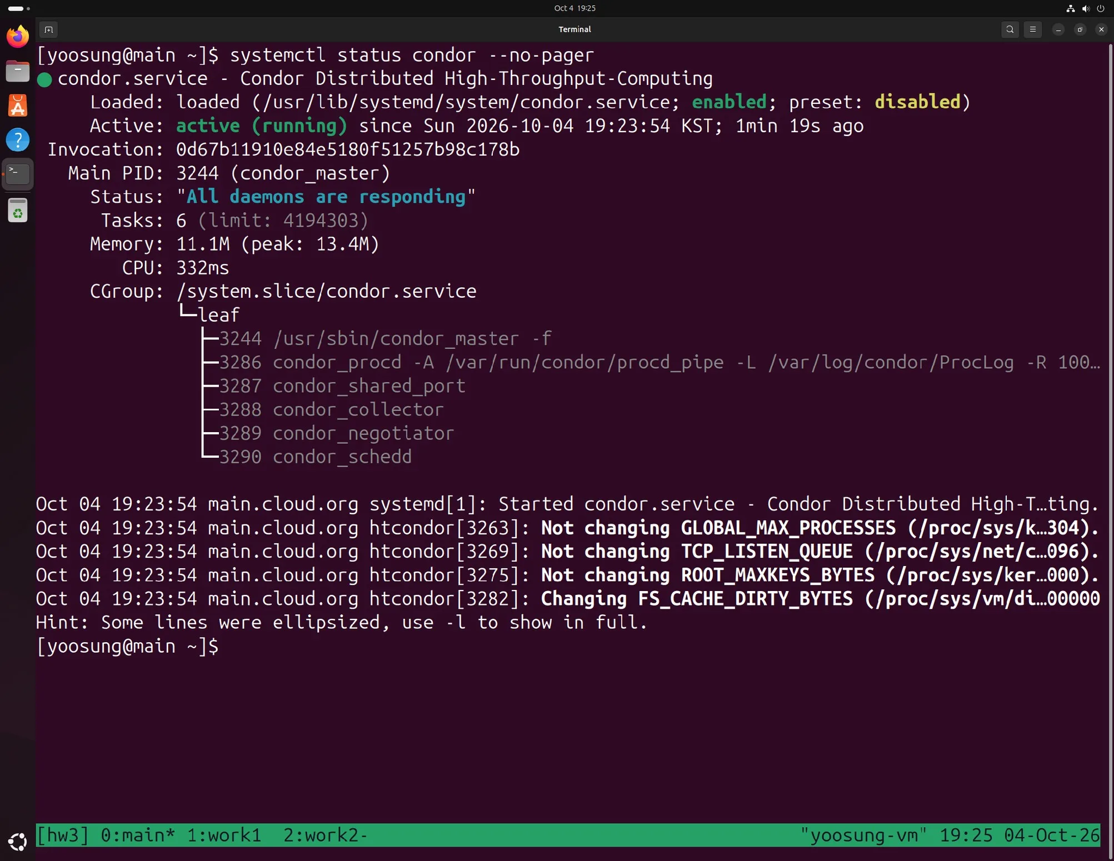Click the new tab icon in the title bar
This screenshot has height=861, width=1114.
[49, 29]
